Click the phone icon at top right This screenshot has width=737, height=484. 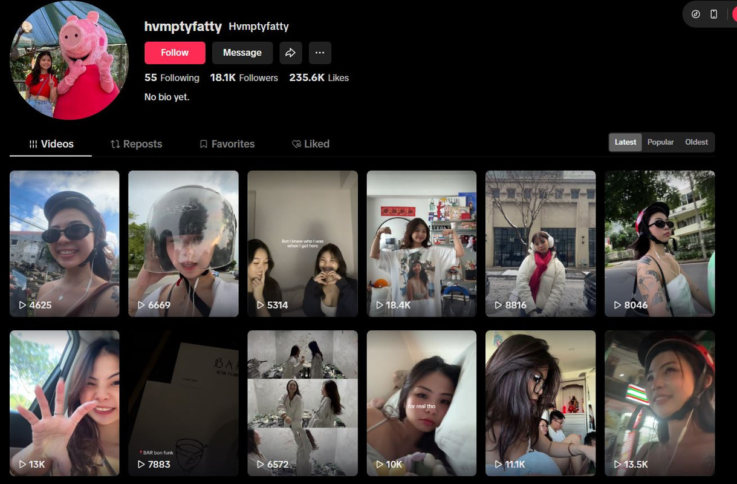(x=713, y=14)
